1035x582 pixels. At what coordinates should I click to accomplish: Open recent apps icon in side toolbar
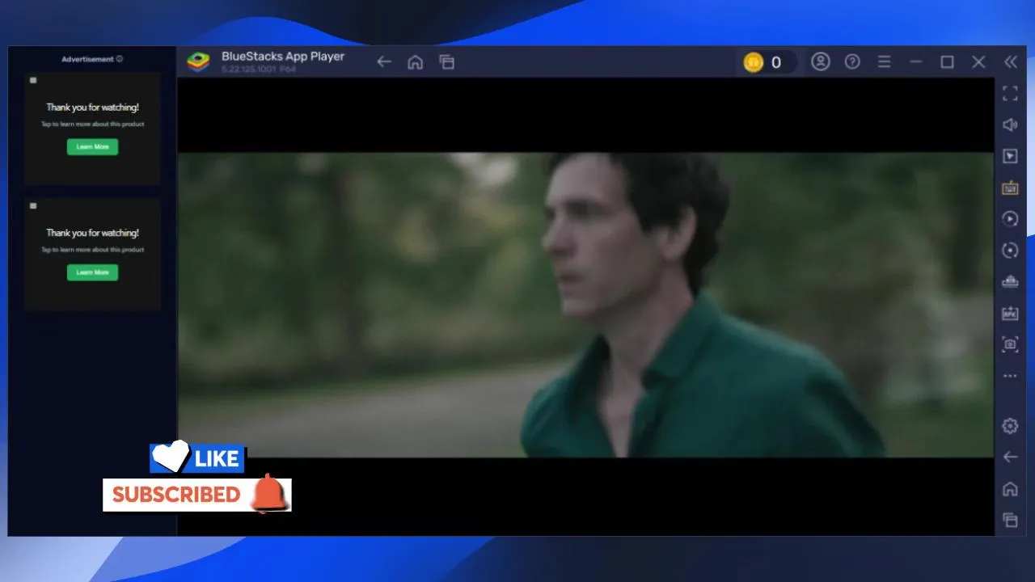coord(1010,520)
